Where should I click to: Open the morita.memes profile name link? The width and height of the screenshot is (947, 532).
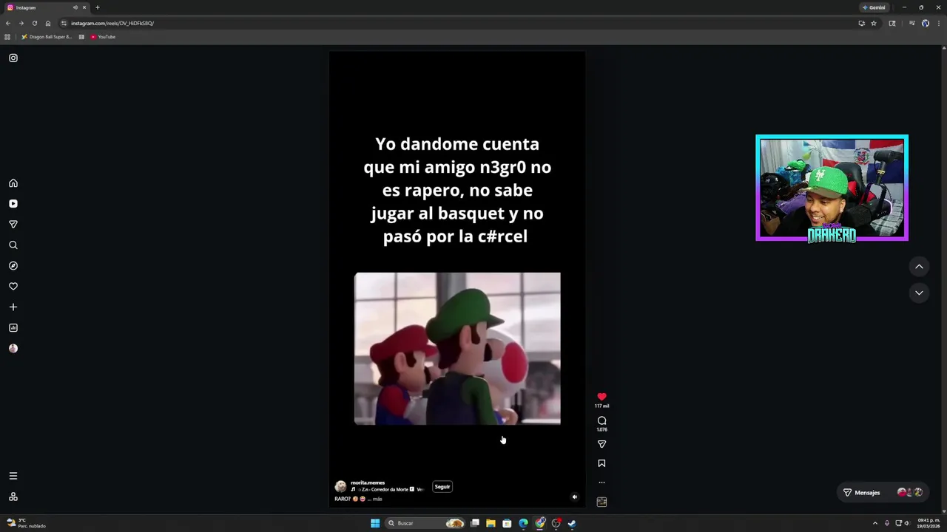[x=368, y=482]
